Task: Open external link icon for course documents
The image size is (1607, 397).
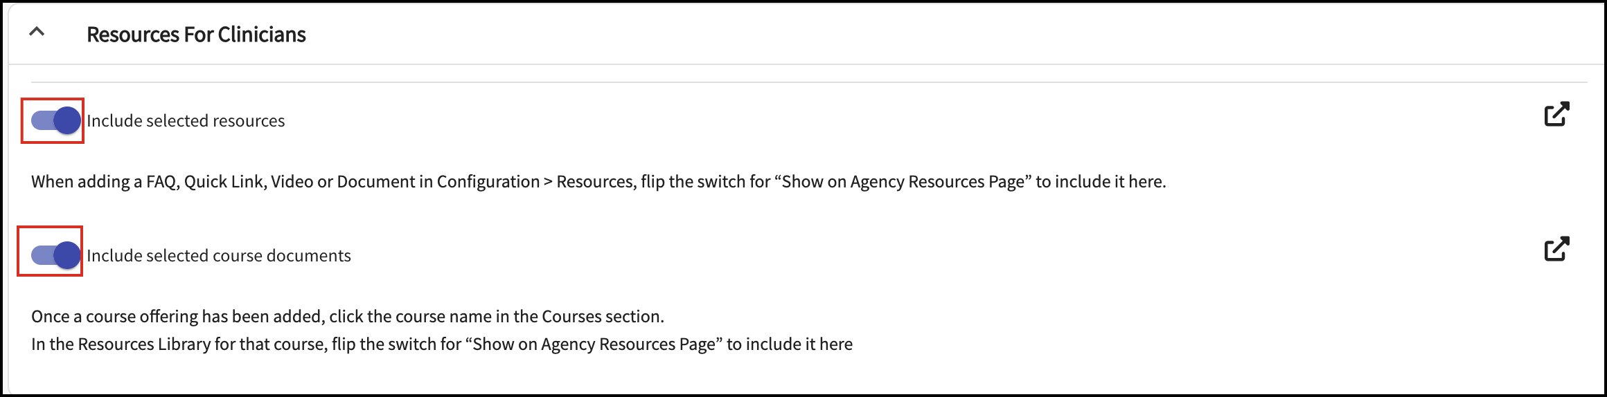Action: pyautogui.click(x=1556, y=249)
